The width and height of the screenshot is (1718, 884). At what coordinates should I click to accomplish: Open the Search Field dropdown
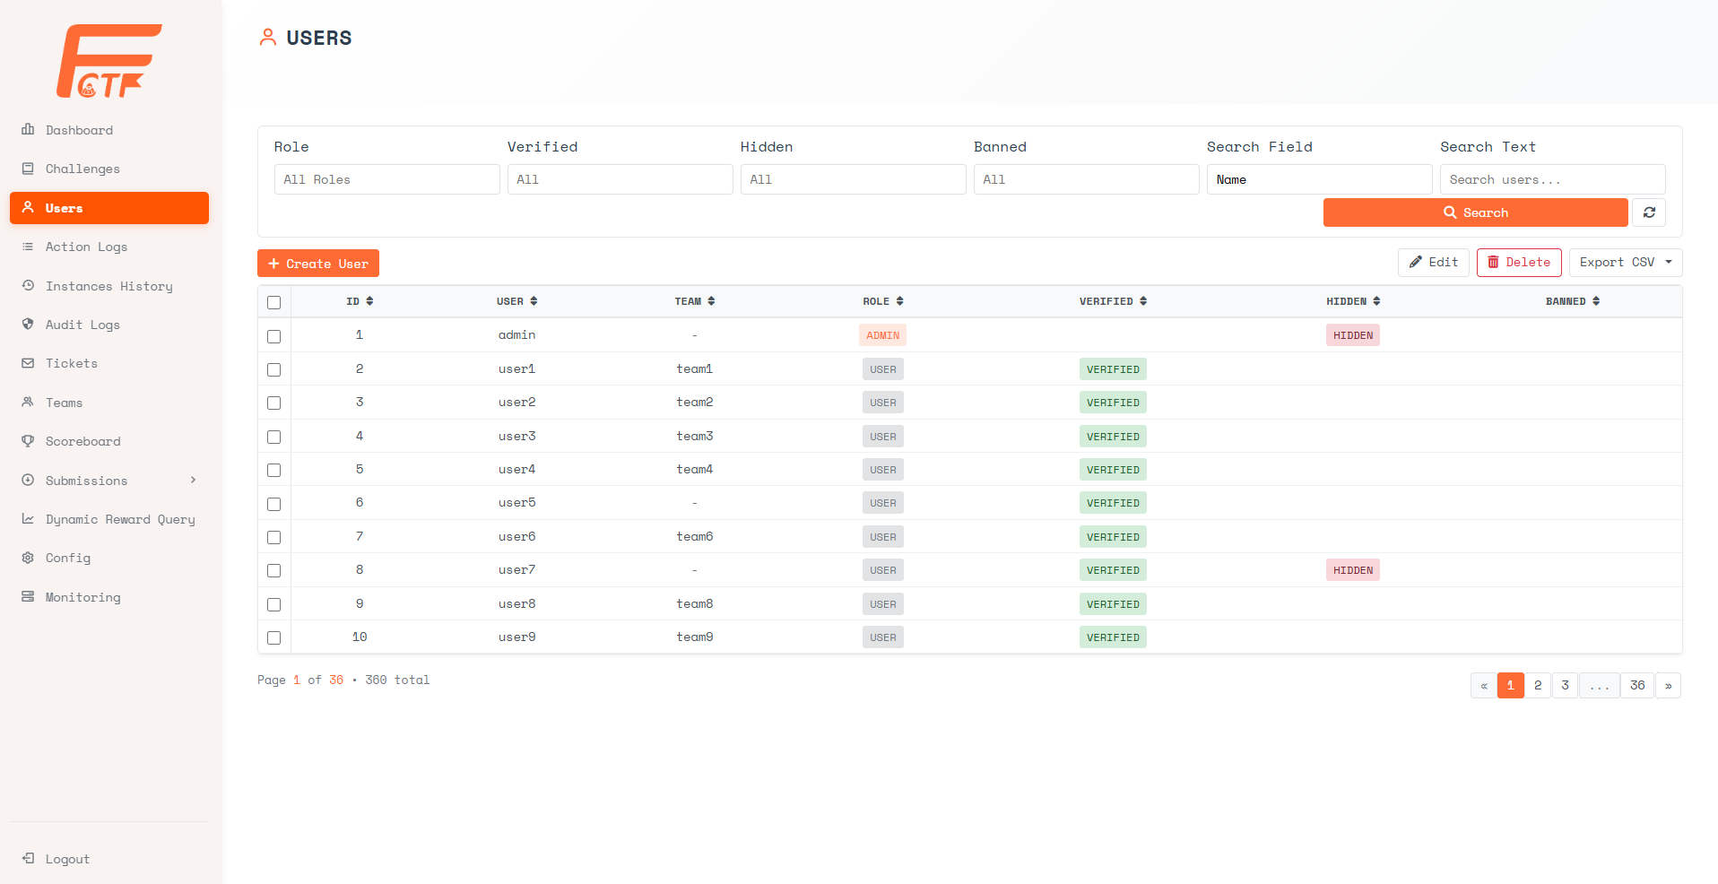[1320, 179]
